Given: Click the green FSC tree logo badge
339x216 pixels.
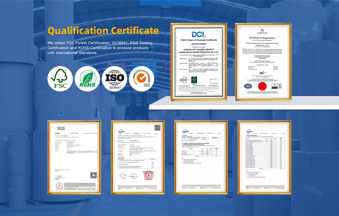Looking at the screenshot, I should 60,78.
